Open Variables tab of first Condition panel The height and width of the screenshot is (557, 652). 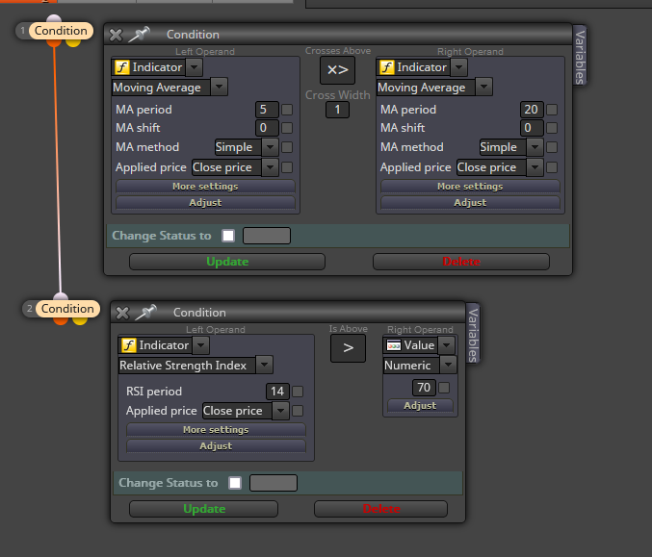click(580, 56)
